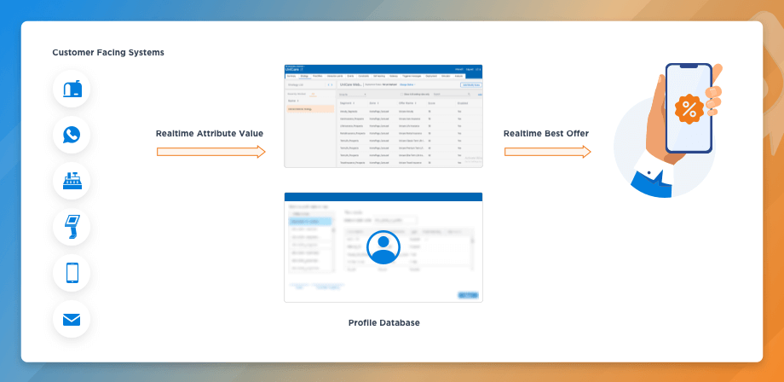Click the Search field in strategy table
Screen dimensions: 784x382
452,94
